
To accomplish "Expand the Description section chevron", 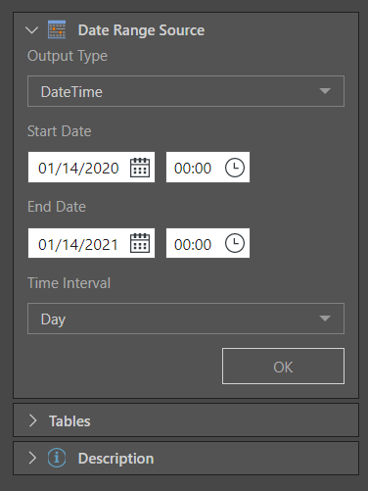I will click(32, 458).
